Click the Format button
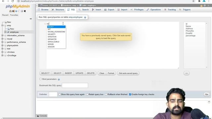Image resolution: width=212 pixels, height=119 pixels. (111, 73)
